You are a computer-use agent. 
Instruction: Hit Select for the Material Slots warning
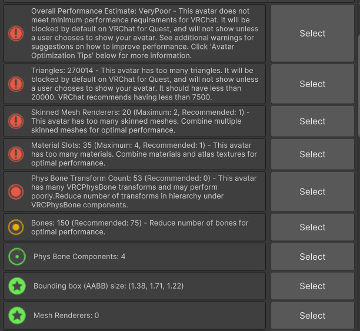312,154
